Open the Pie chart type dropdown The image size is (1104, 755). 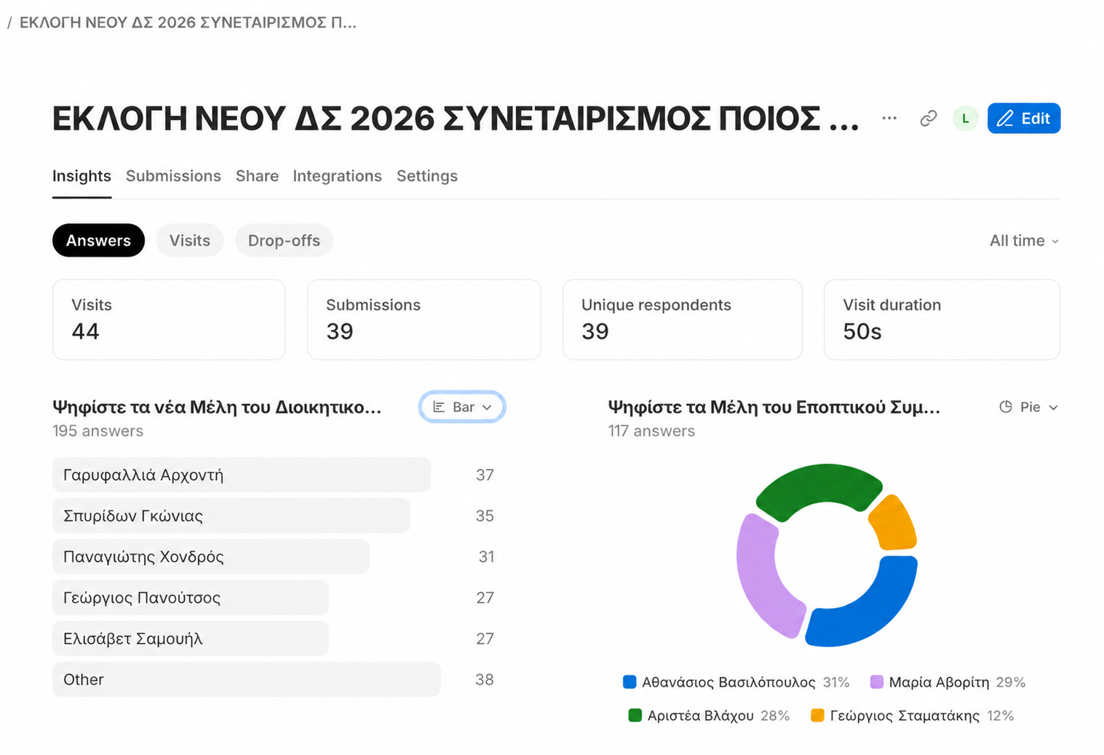click(1028, 407)
